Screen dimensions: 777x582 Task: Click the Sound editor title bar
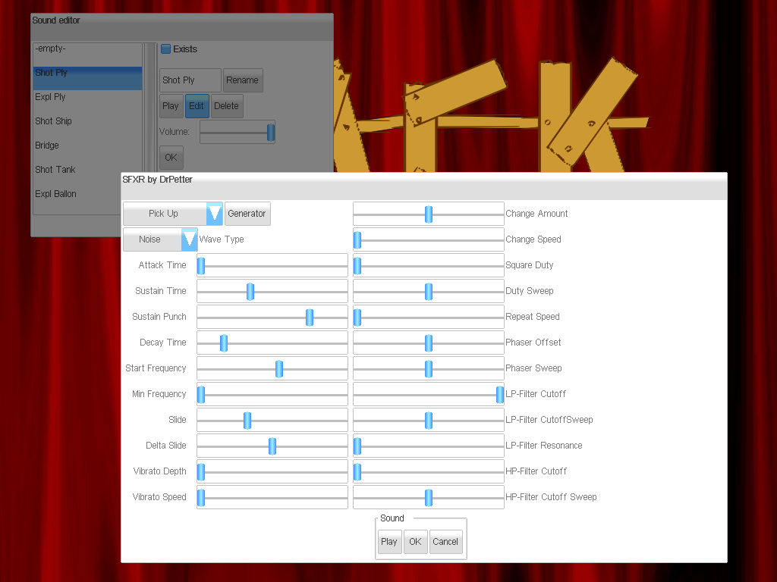coord(182,27)
